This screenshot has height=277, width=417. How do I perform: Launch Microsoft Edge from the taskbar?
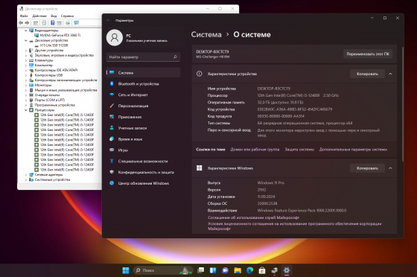249,270
